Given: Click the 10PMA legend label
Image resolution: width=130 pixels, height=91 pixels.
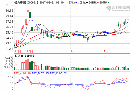Looking at the screenshot, I should click(x=82, y=2).
